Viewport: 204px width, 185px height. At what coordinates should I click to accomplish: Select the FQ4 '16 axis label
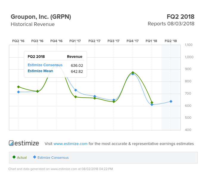[x=56, y=41]
